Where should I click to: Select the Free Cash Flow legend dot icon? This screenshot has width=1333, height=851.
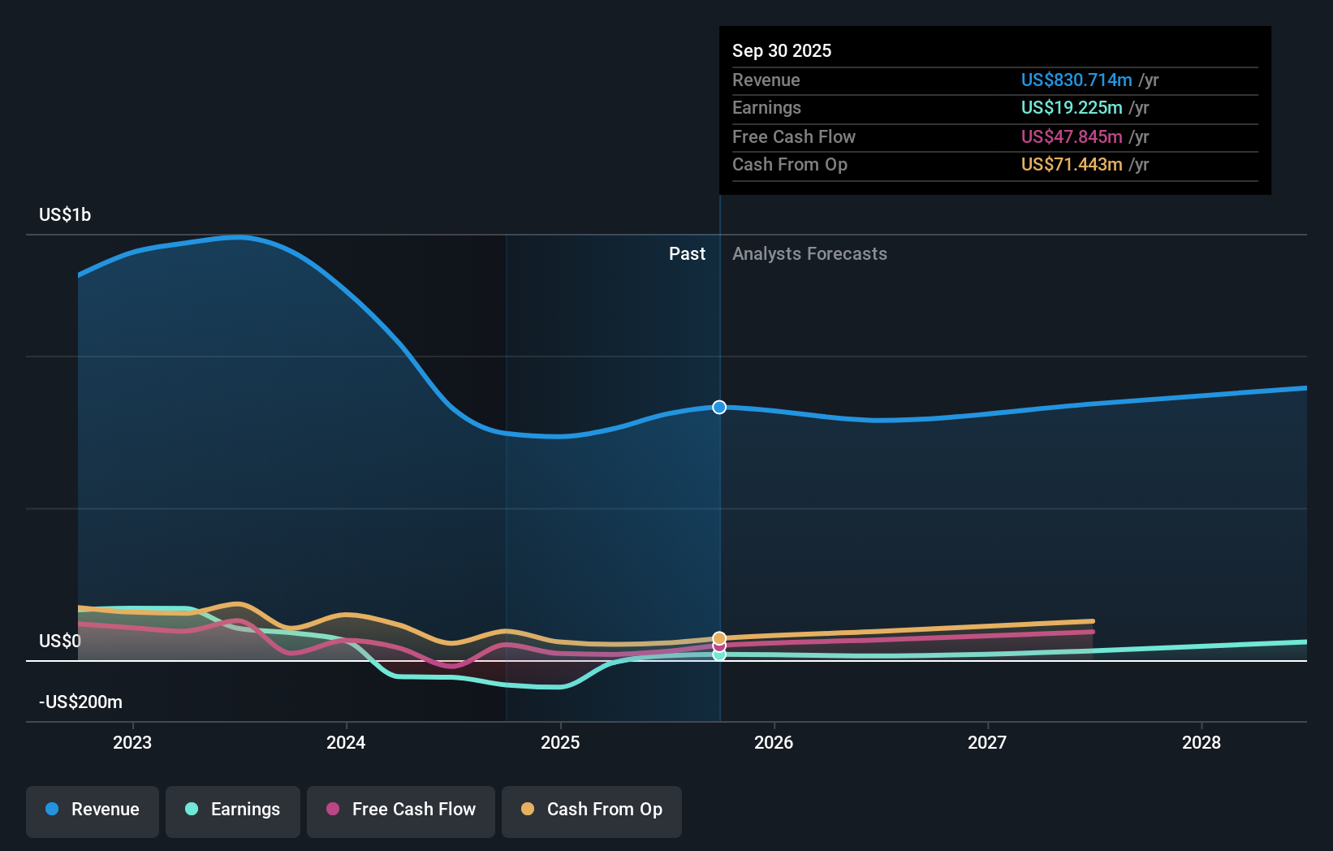(333, 810)
